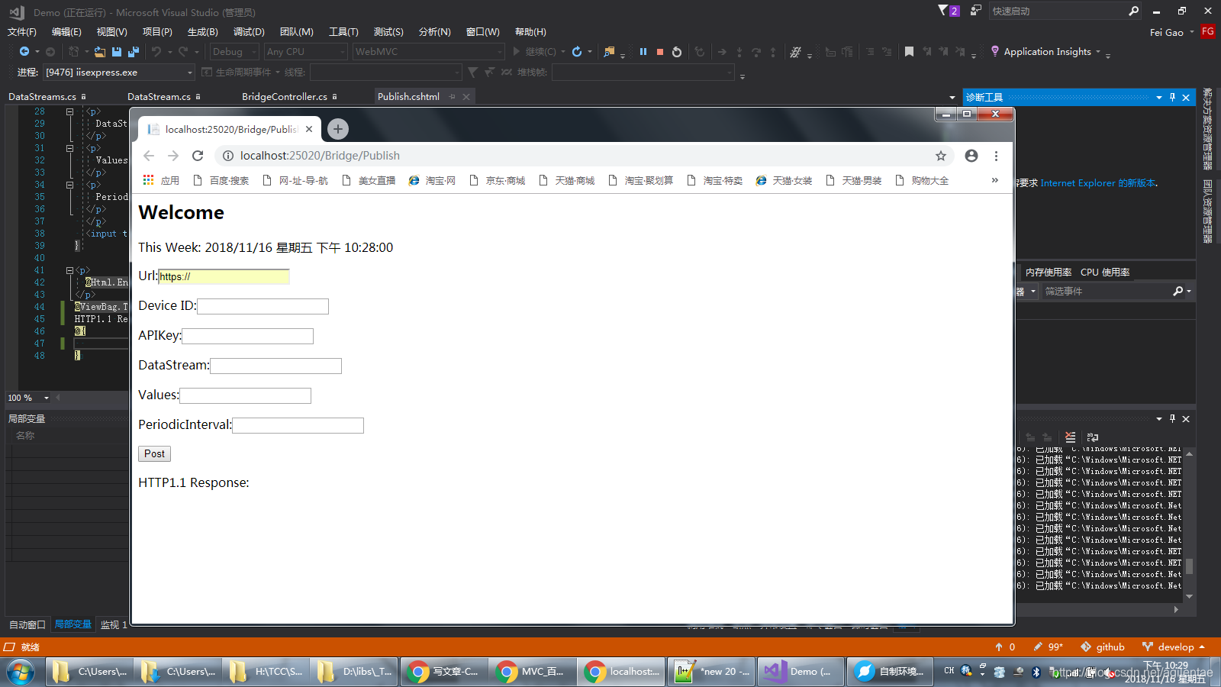Click the Undo arrow in Visual Studio toolbar

[156, 51]
